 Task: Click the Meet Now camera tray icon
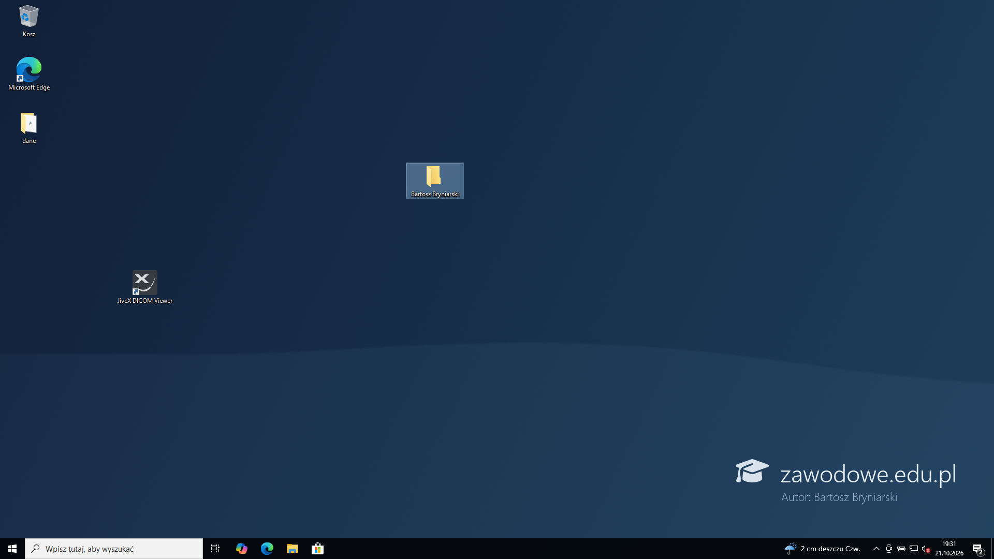click(889, 549)
